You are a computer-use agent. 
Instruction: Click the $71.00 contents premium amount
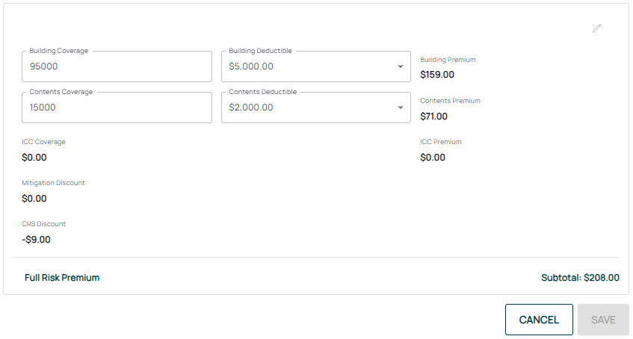point(434,116)
